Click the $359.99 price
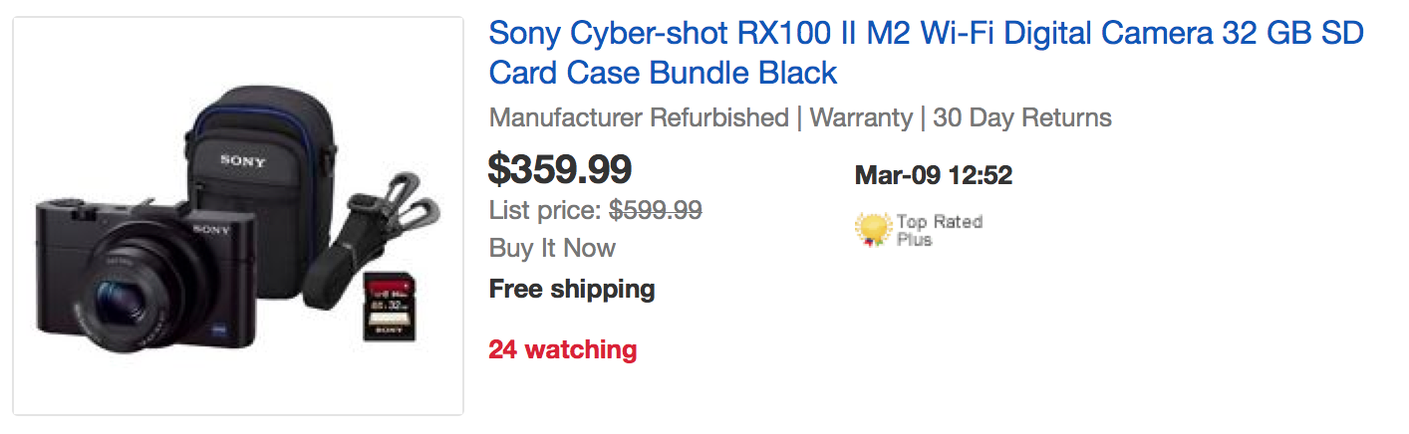The image size is (1409, 434). [x=560, y=169]
